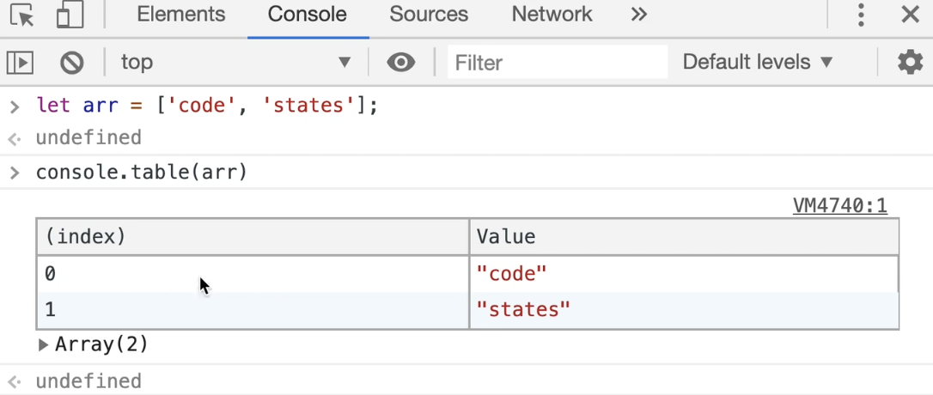The height and width of the screenshot is (395, 933).
Task: Switch to the Elements tab
Action: [180, 15]
